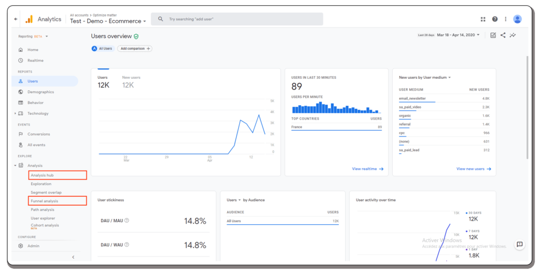542x274 pixels.
Task: Expand the Technology tree arrow
Action: click(x=15, y=113)
